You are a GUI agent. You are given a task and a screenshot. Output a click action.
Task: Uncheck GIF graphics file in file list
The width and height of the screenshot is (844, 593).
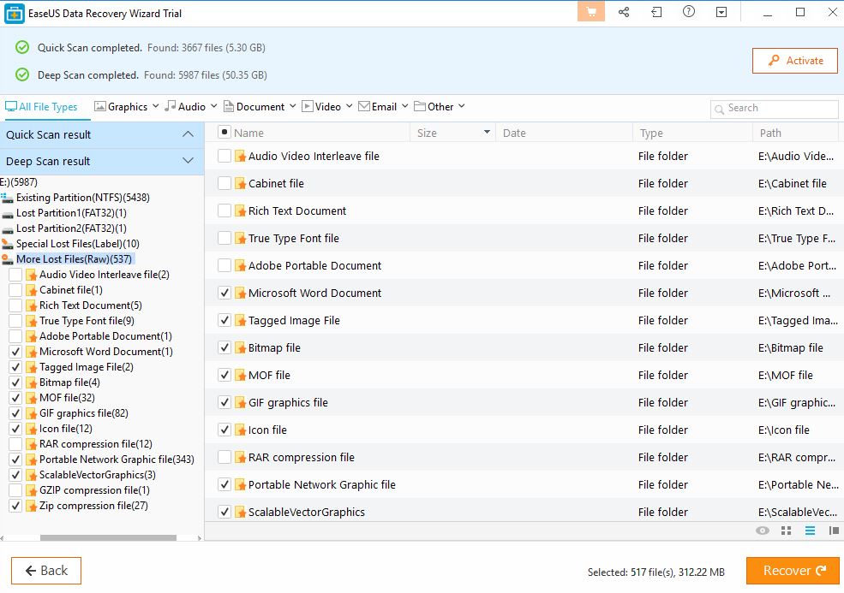tap(224, 403)
